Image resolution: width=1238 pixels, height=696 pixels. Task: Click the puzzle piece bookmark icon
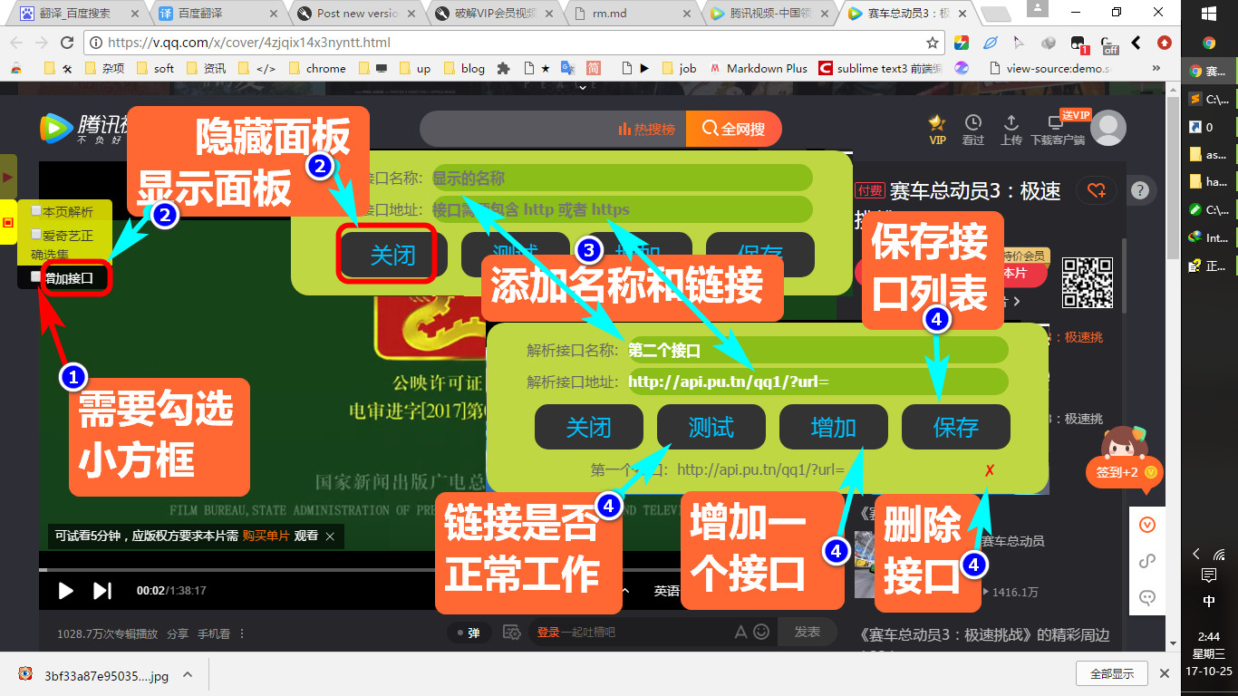point(504,68)
